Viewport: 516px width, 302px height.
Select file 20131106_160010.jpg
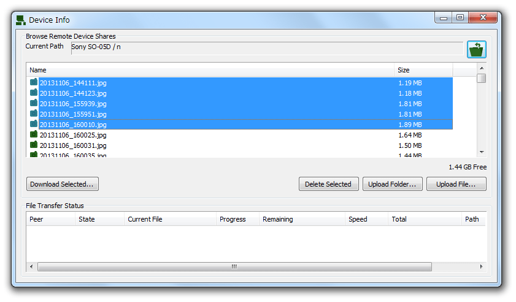point(73,125)
